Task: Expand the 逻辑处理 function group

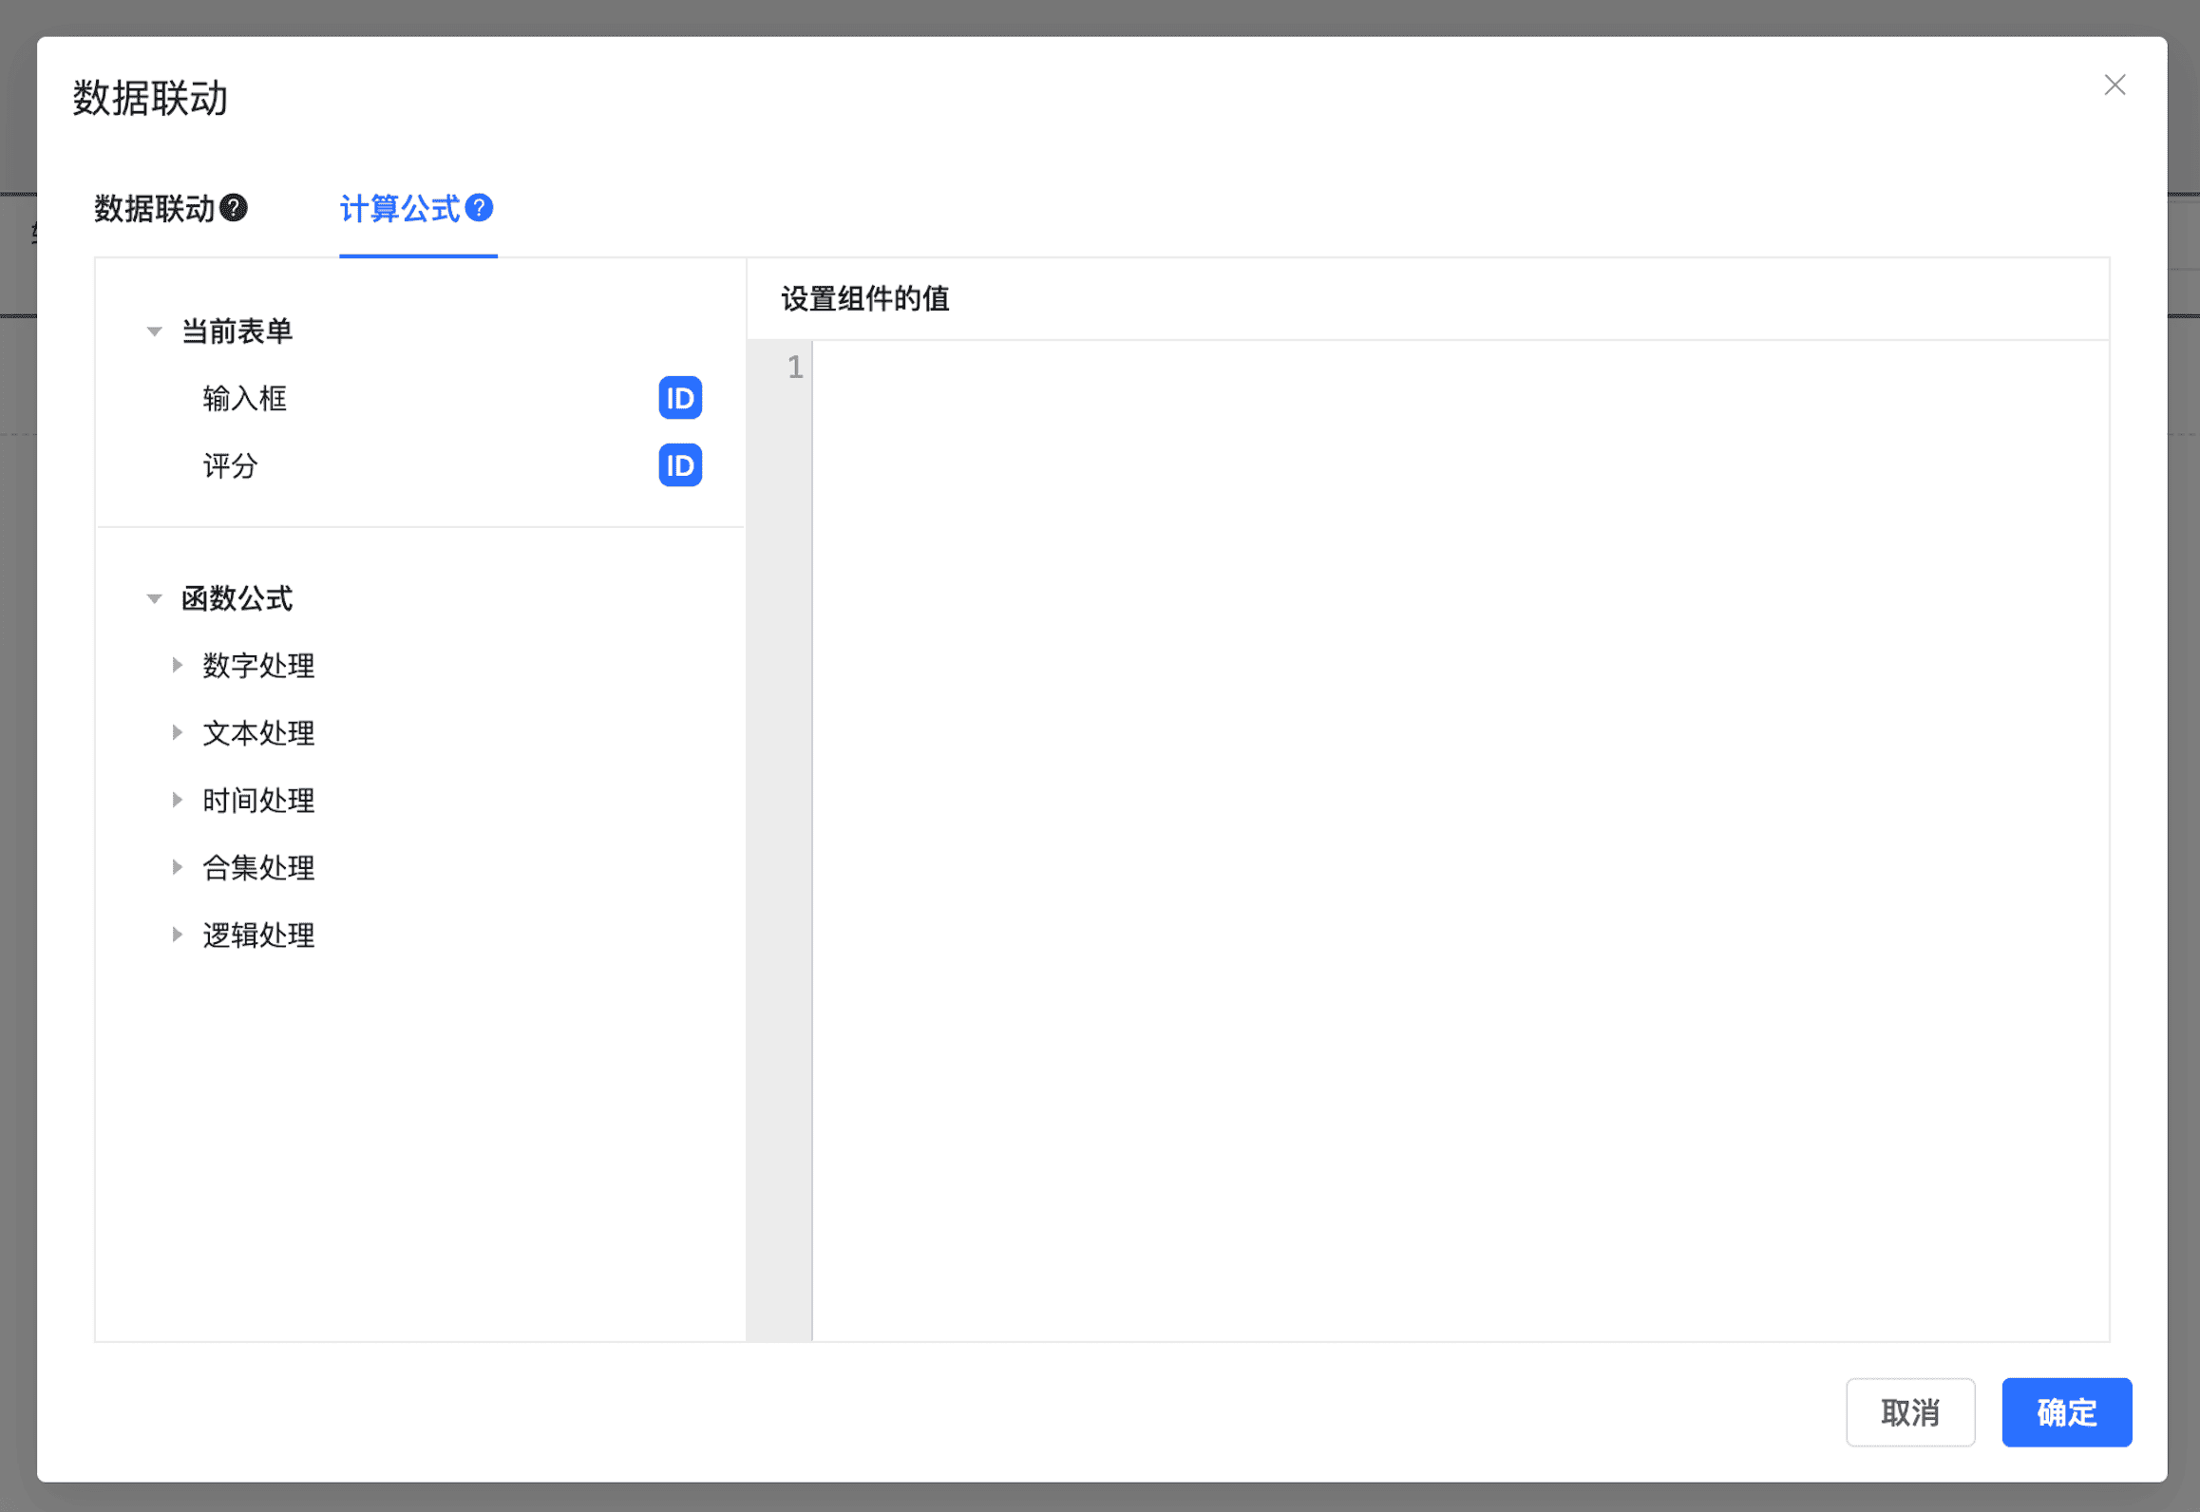Action: 177,935
